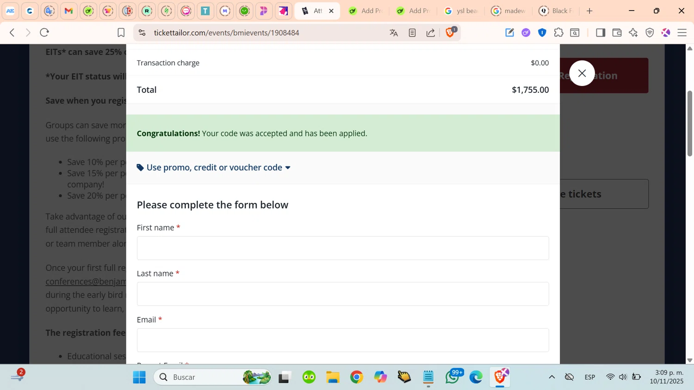Click the share page icon
This screenshot has width=694, height=390.
click(x=431, y=33)
